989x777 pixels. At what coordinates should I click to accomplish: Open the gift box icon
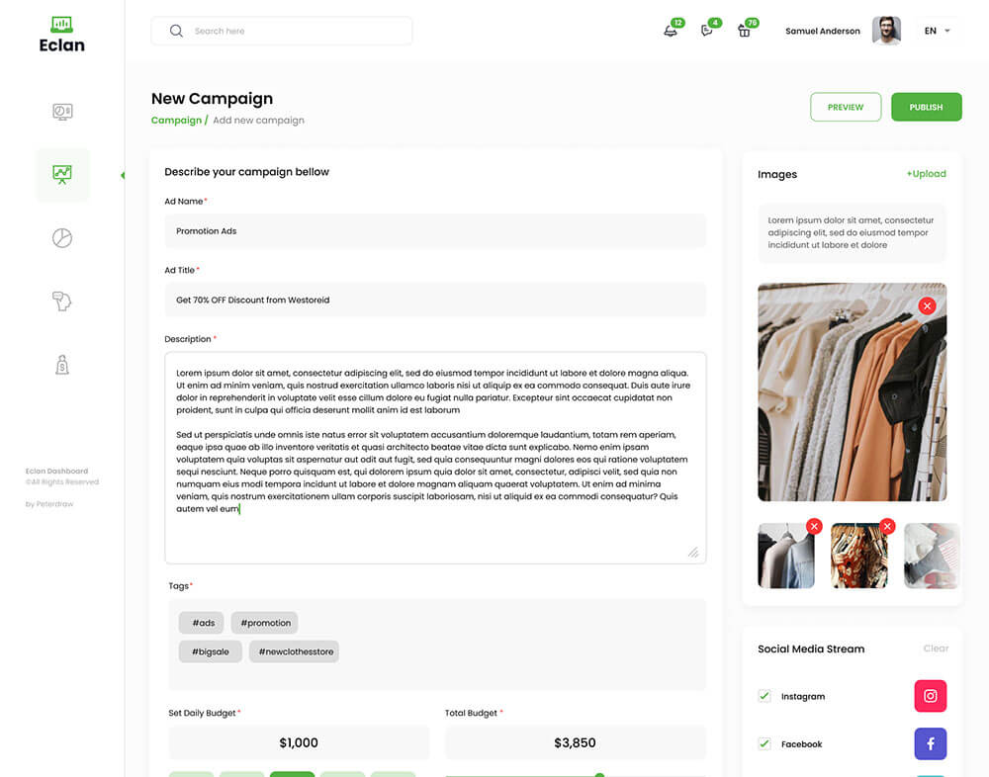tap(745, 31)
